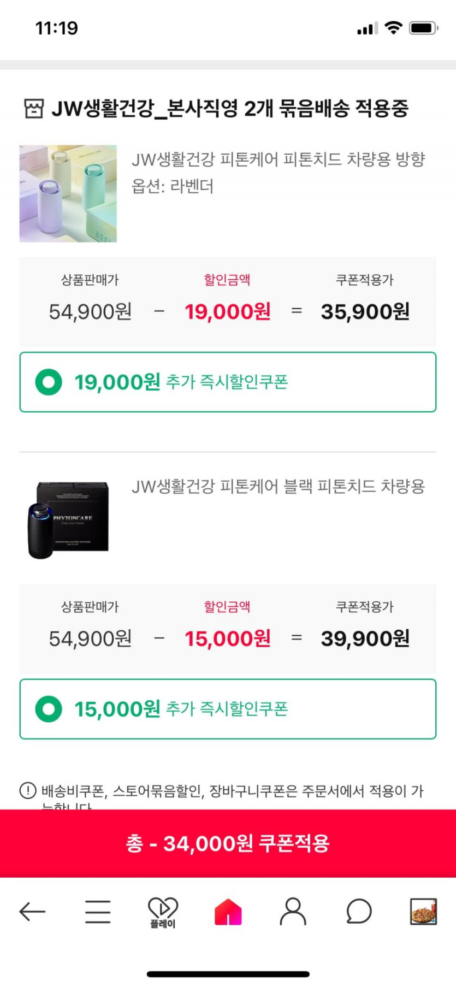
Task: Open the lavender diffuser product image
Action: (68, 193)
